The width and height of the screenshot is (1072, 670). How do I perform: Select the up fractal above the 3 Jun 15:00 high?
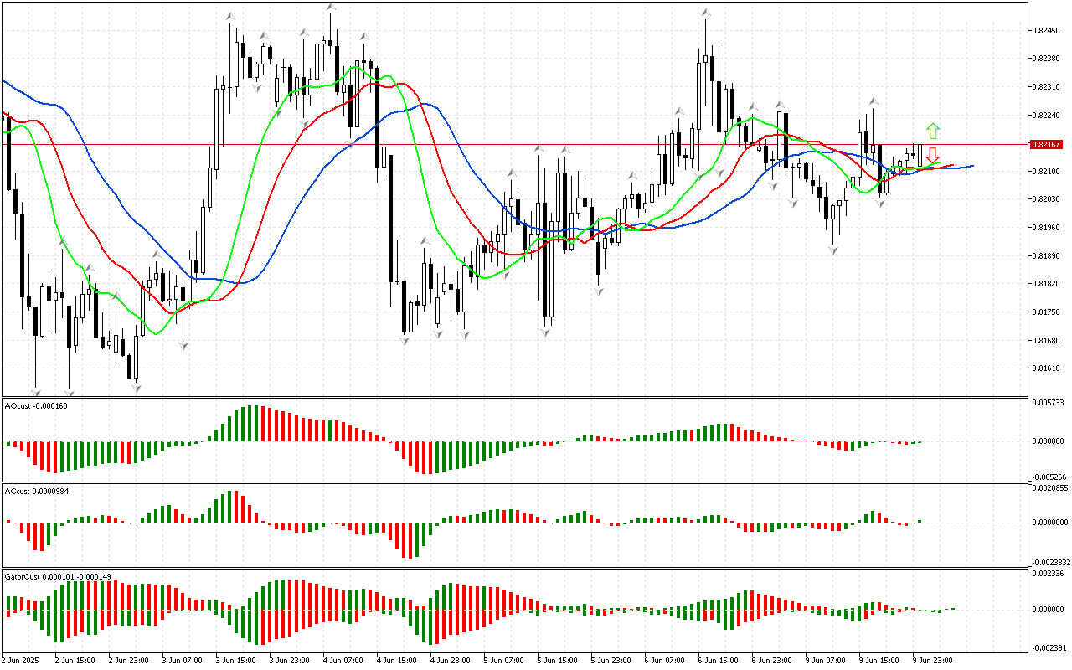229,16
